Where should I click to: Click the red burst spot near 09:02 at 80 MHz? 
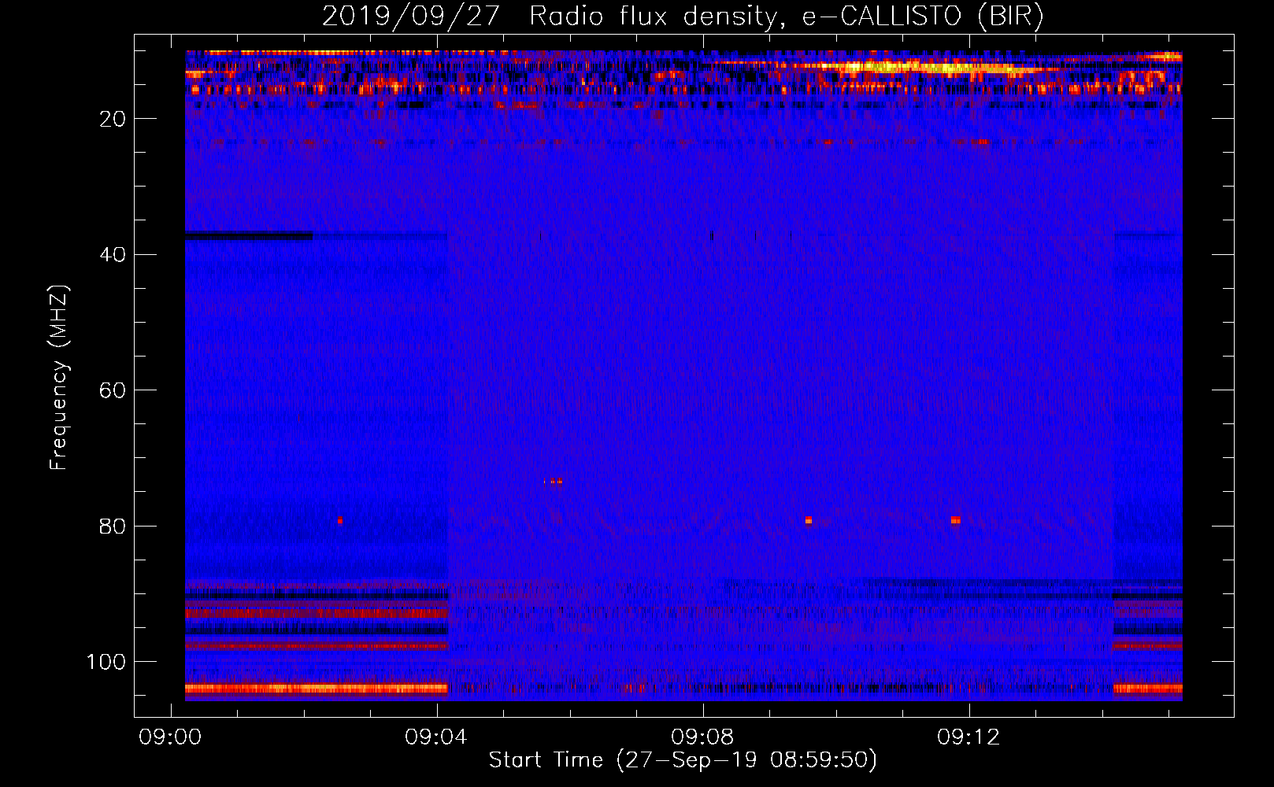[x=340, y=520]
